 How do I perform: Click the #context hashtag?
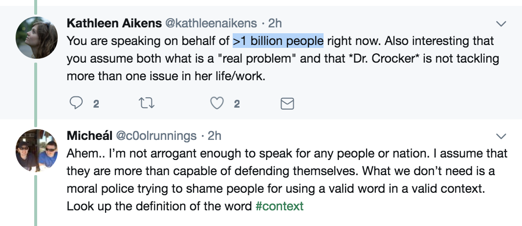point(279,206)
